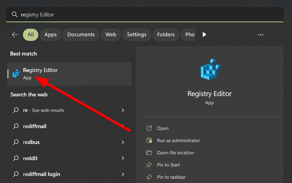
Task: Click the small Registry Editor cube icon in results
Action: click(16, 74)
